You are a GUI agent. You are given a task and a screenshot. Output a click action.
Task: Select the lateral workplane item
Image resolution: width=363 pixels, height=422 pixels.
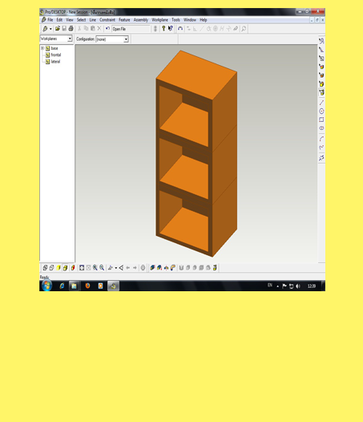click(55, 62)
